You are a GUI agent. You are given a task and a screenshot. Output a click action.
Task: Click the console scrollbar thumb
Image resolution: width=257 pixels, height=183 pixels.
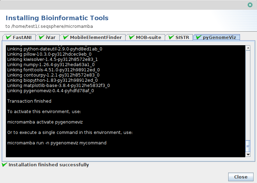(248, 146)
